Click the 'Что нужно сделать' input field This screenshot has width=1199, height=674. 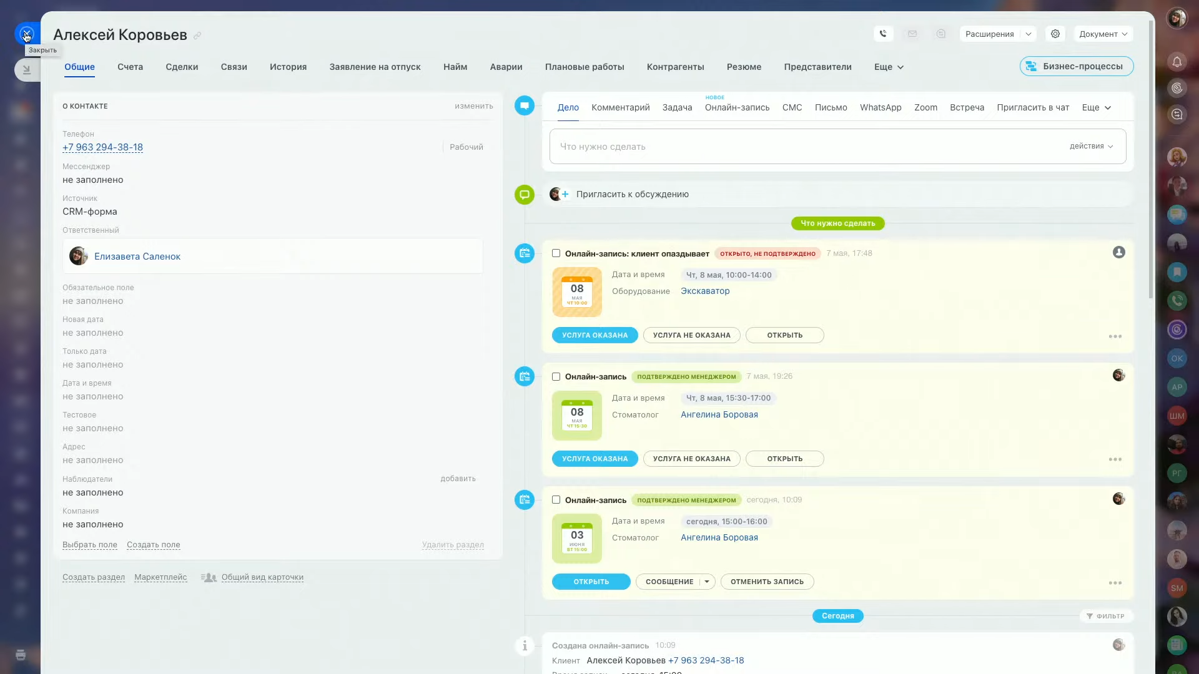pos(806,147)
